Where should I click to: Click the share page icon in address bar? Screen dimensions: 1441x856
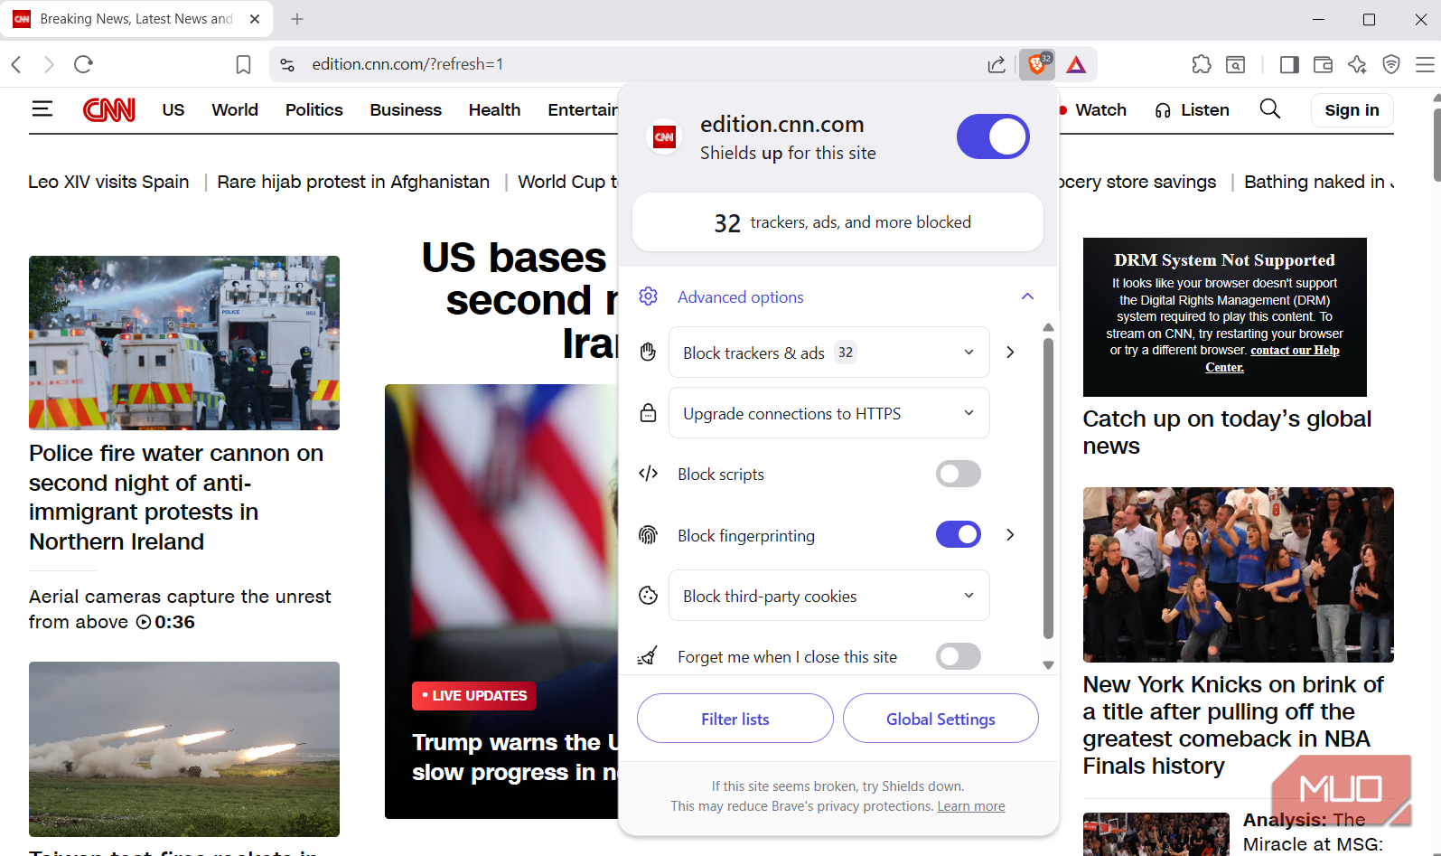click(x=997, y=64)
